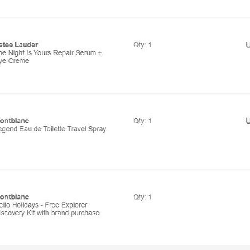Select the Eye Creme text line
This screenshot has height=250, width=250.
coord(14,61)
